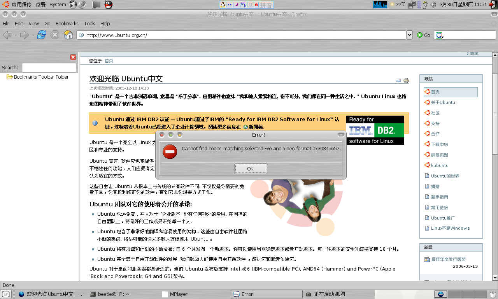Screen dimensions: 498x299
Task: Click the system monitor graph applet
Action: 380,5
